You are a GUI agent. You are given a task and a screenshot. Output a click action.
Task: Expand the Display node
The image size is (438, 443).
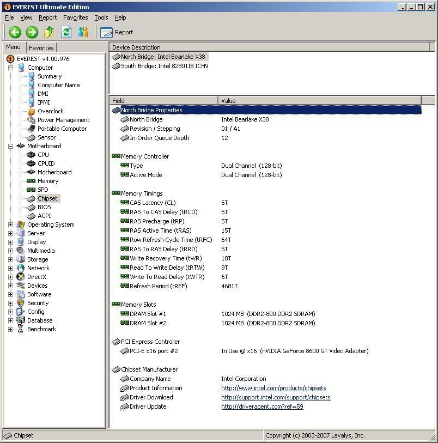pos(10,242)
